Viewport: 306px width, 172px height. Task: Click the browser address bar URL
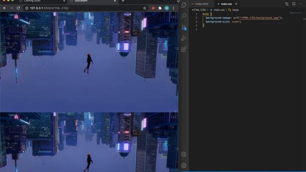tap(49, 8)
